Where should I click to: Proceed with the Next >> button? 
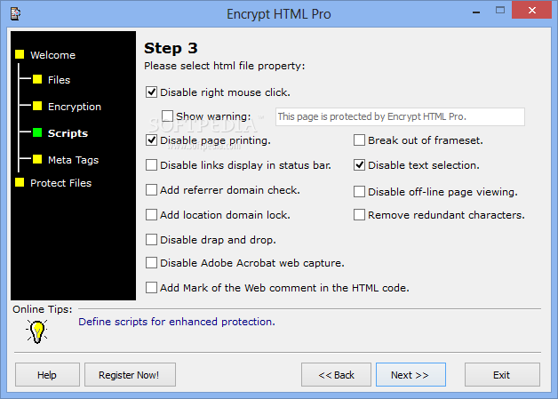[411, 375]
